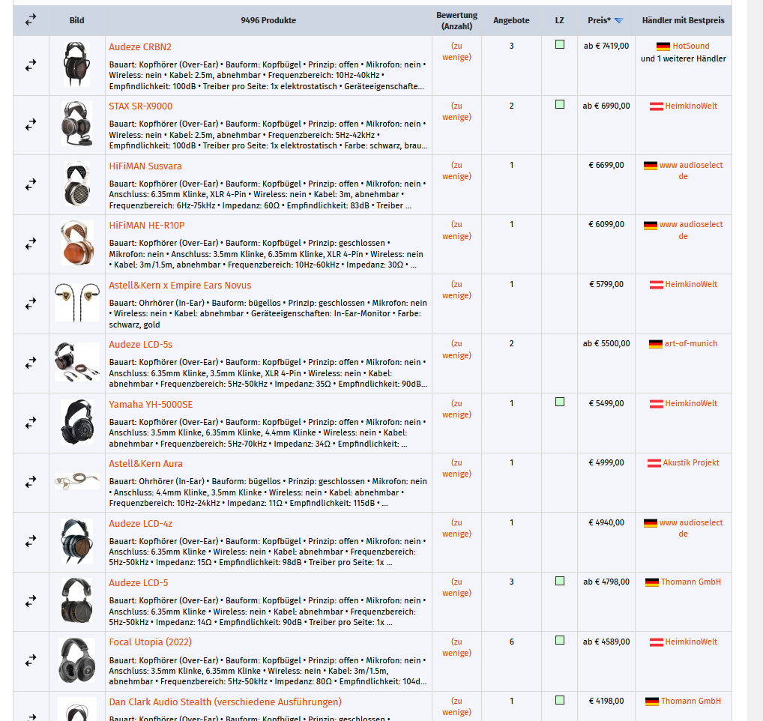Screen dimensions: 763x721
Task: Click price € 4999,00 for Astell&Kern Aura
Action: 606,463
